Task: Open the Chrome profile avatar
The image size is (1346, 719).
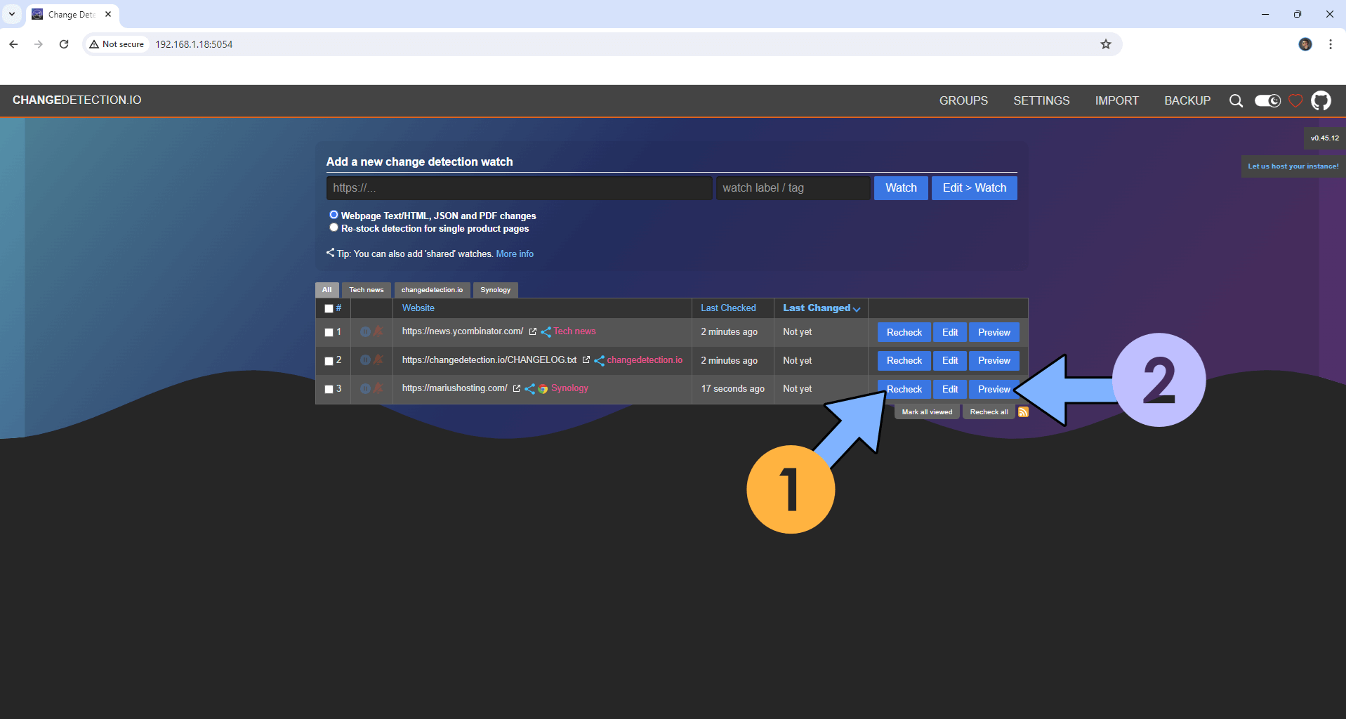Action: (x=1305, y=44)
